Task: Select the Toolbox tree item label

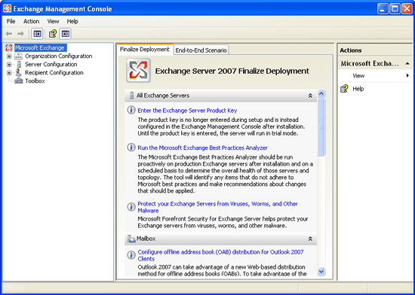Action: 35,81
